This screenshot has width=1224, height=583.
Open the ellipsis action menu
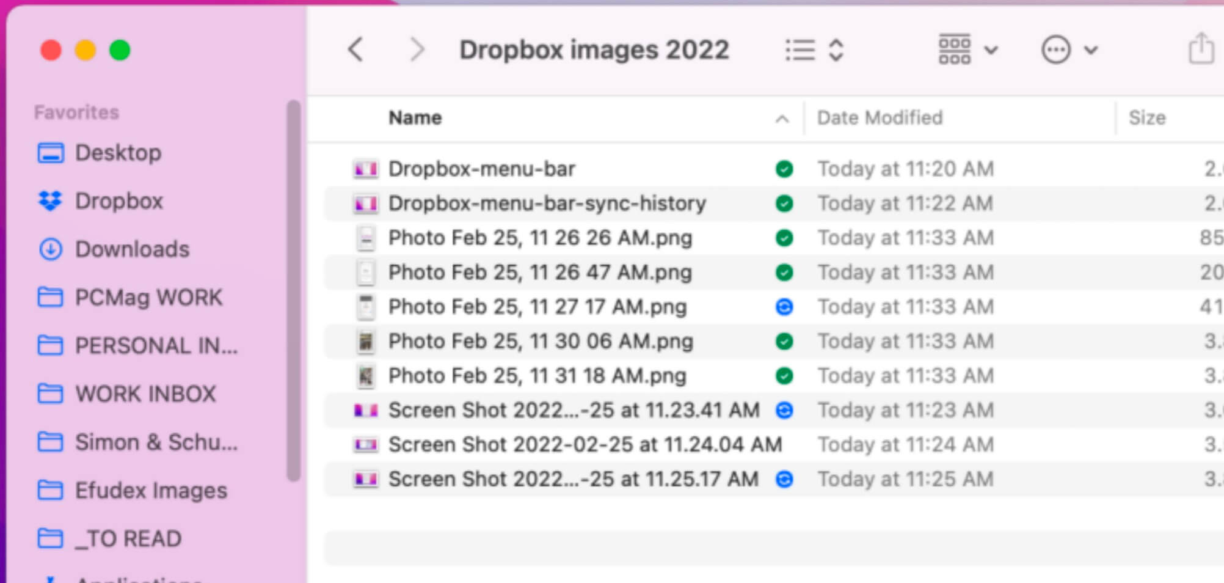(1069, 50)
